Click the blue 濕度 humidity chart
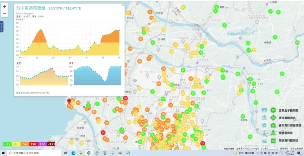304x156 pixels. [98, 75]
